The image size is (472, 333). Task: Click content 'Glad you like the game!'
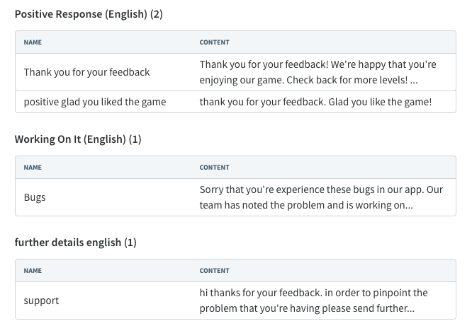380,102
